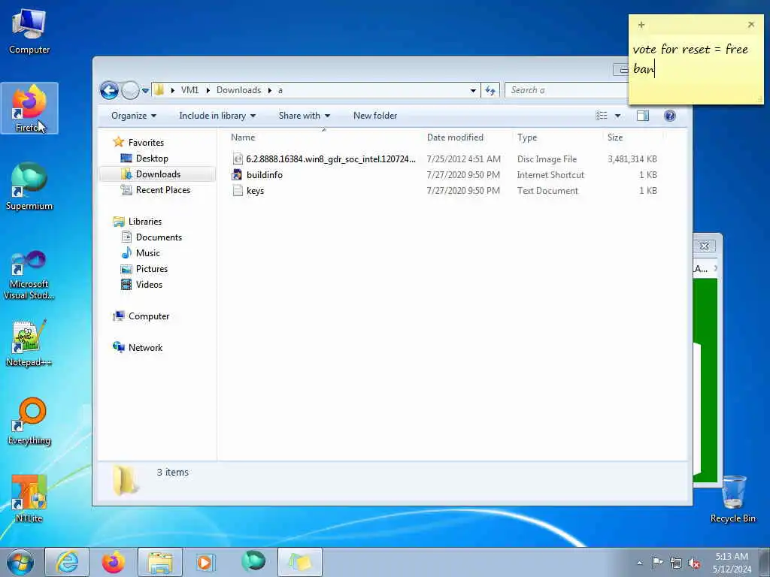Launch Firefox from the desktop shortcut
Screen dimensions: 770x577
coord(29,108)
